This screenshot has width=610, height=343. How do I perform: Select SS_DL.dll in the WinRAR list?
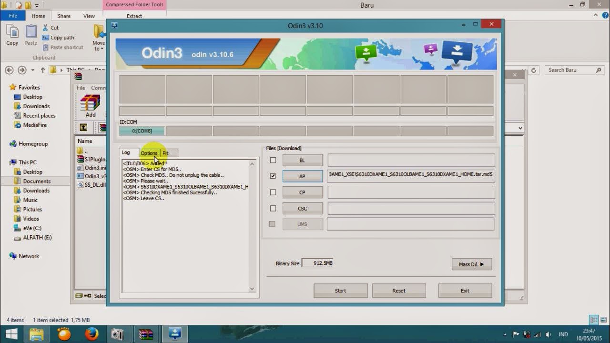(x=91, y=185)
